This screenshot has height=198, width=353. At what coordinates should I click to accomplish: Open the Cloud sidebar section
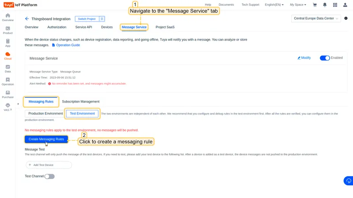pos(8,56)
